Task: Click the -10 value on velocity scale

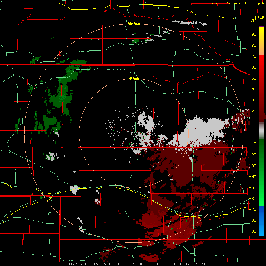Action: (253, 144)
